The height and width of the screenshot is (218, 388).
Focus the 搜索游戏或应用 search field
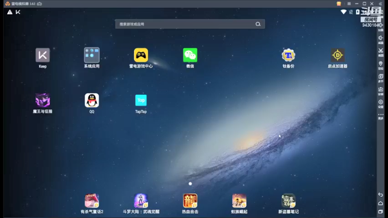point(190,24)
